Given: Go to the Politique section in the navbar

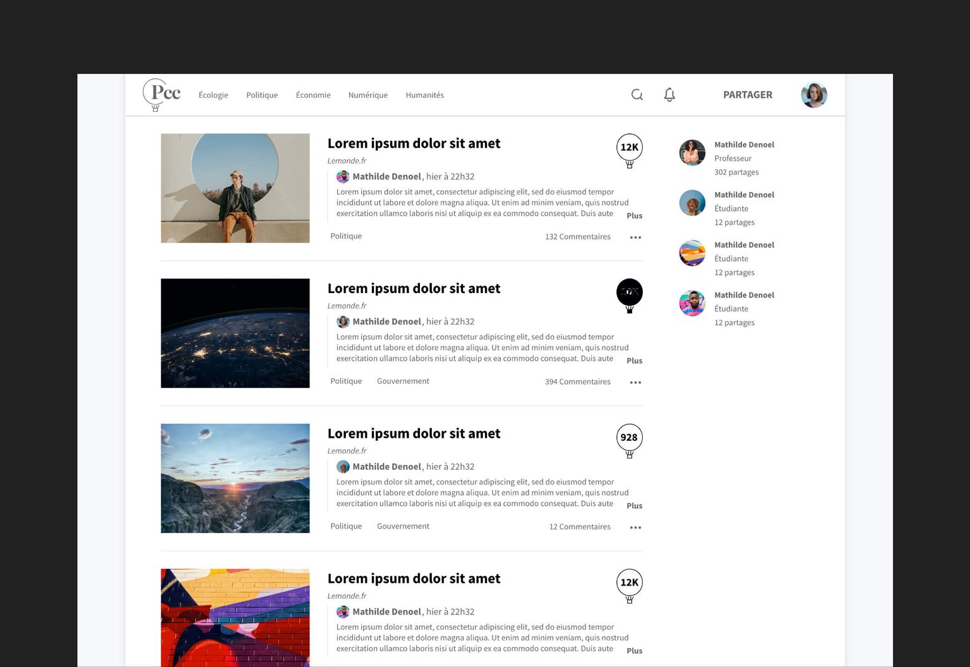Looking at the screenshot, I should 262,95.
